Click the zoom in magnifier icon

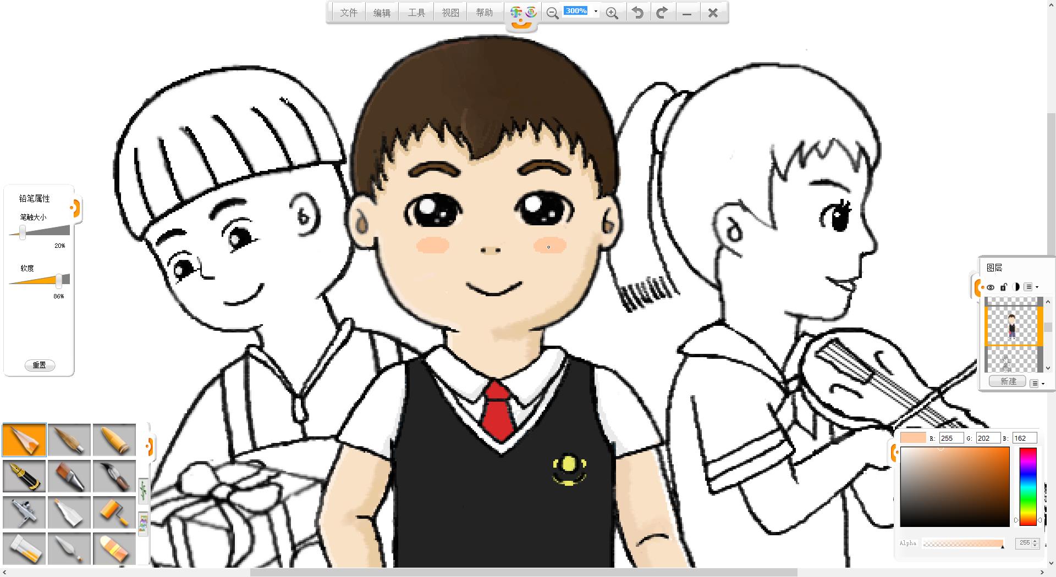(x=612, y=13)
